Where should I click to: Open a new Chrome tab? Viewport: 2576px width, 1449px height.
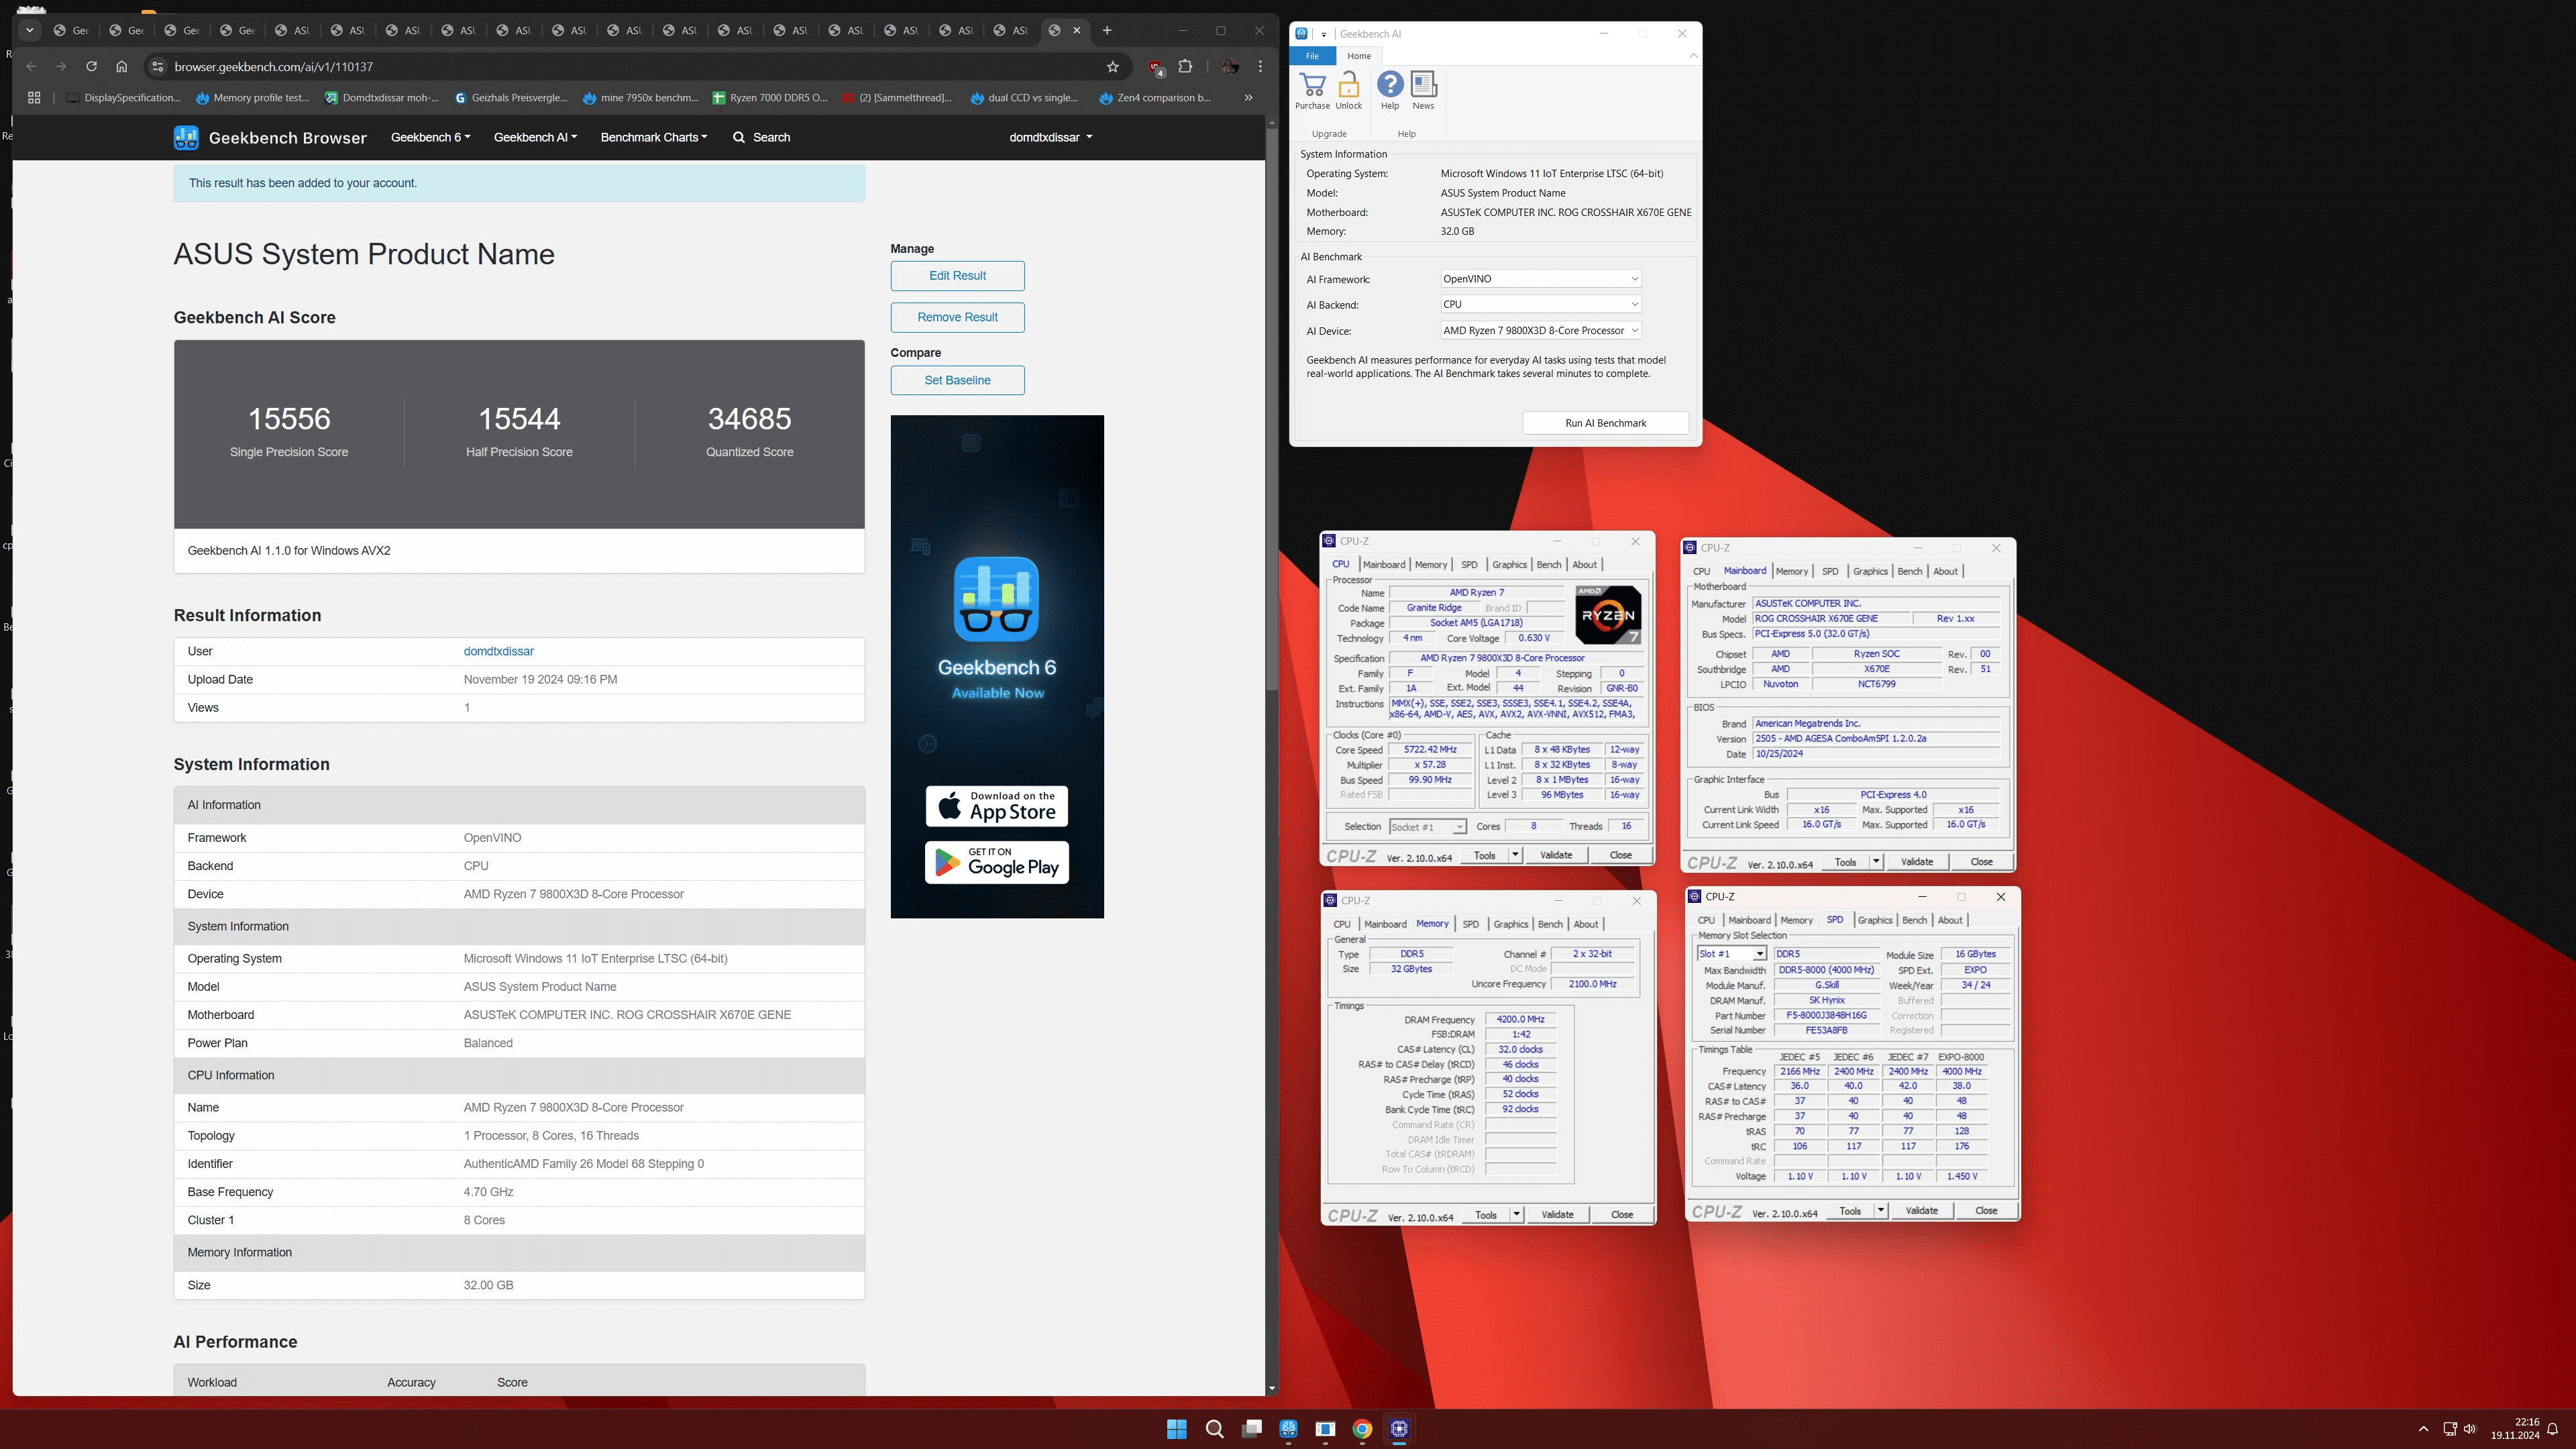[1107, 31]
